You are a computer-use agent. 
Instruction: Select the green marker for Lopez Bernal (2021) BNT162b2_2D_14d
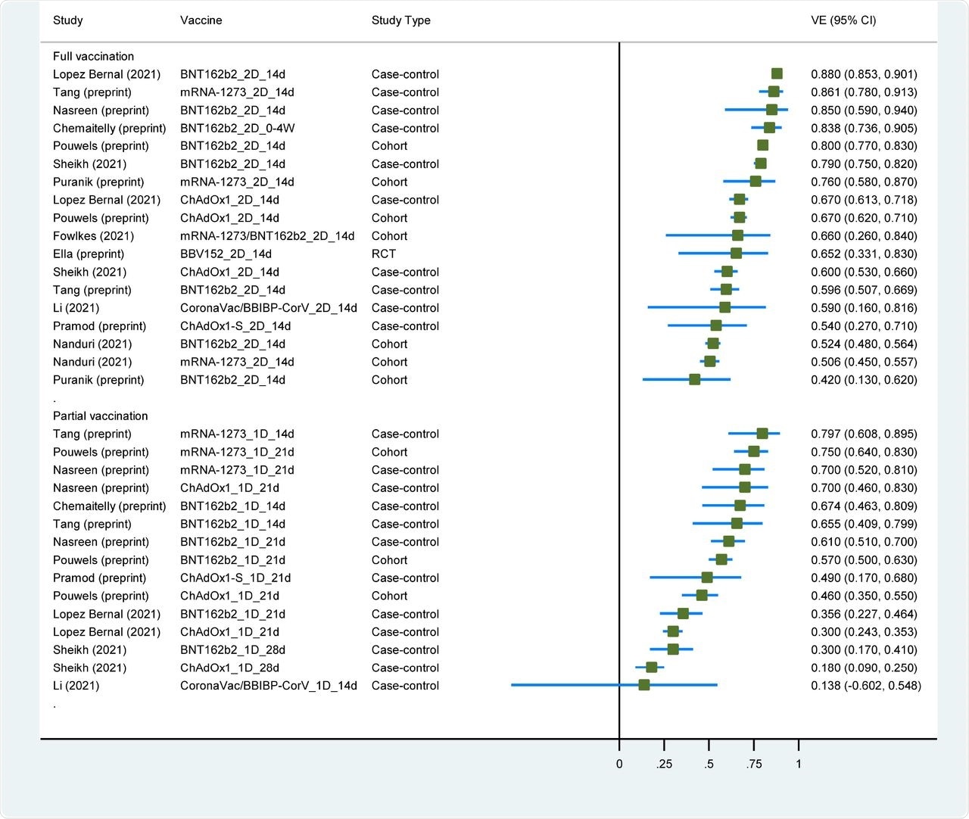[775, 73]
